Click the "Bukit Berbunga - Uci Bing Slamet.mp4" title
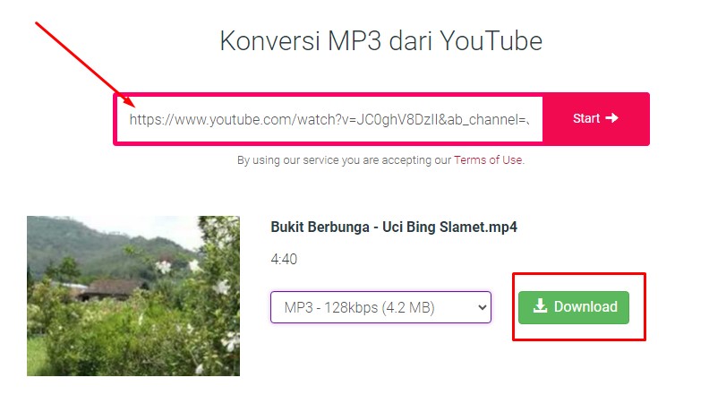This screenshot has height=395, width=709. tap(394, 227)
